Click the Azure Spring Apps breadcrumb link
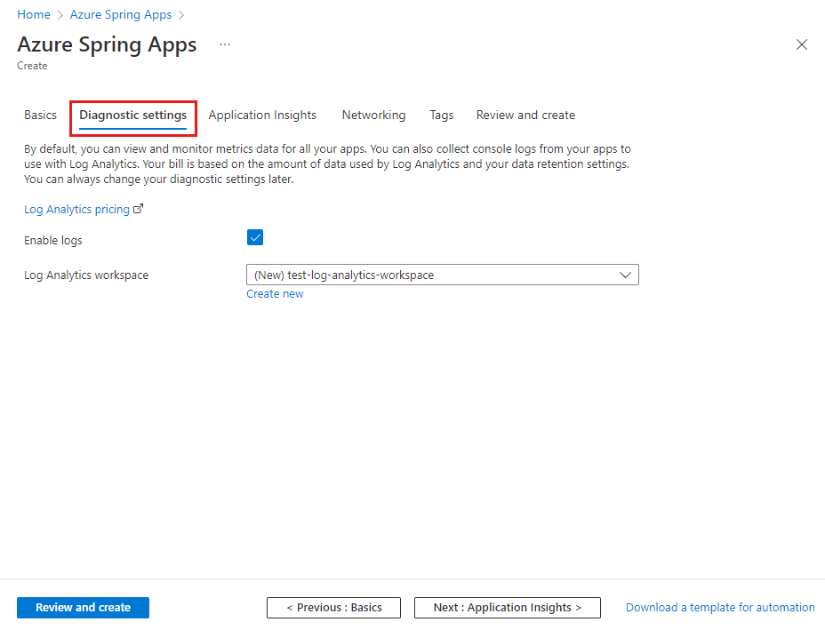Screen dimensions: 825x630 pos(121,15)
